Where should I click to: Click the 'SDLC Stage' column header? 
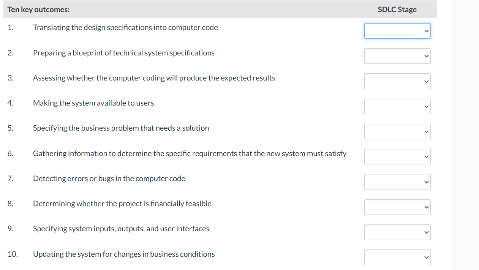397,9
